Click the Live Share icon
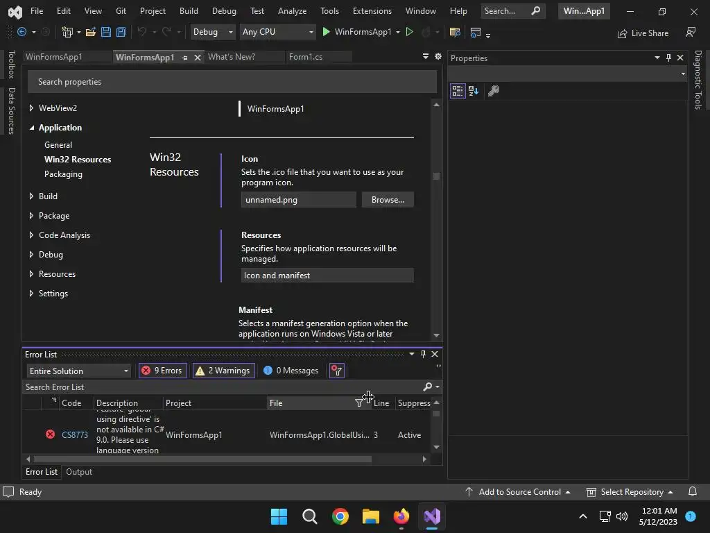The width and height of the screenshot is (710, 533). click(623, 33)
